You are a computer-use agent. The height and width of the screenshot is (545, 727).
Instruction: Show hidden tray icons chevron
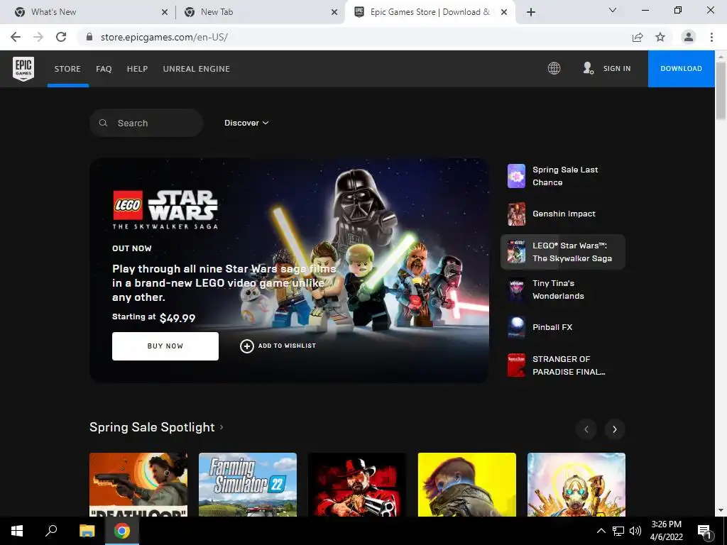(x=601, y=531)
